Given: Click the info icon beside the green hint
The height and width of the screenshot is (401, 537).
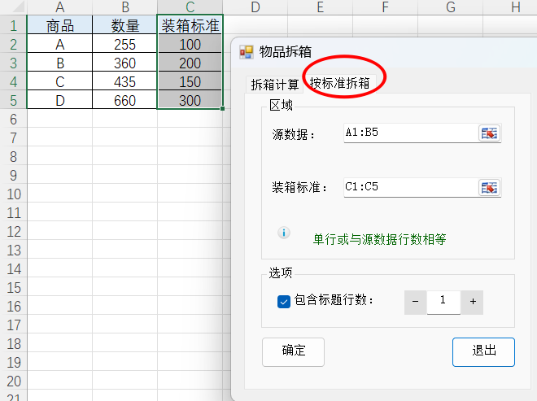Looking at the screenshot, I should (x=284, y=233).
